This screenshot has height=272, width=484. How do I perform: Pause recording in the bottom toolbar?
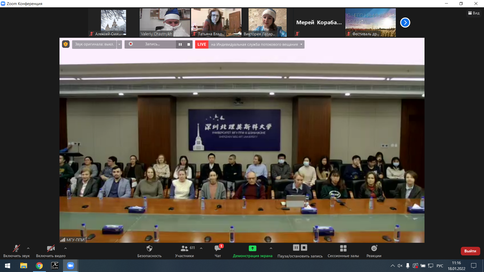tap(296, 248)
